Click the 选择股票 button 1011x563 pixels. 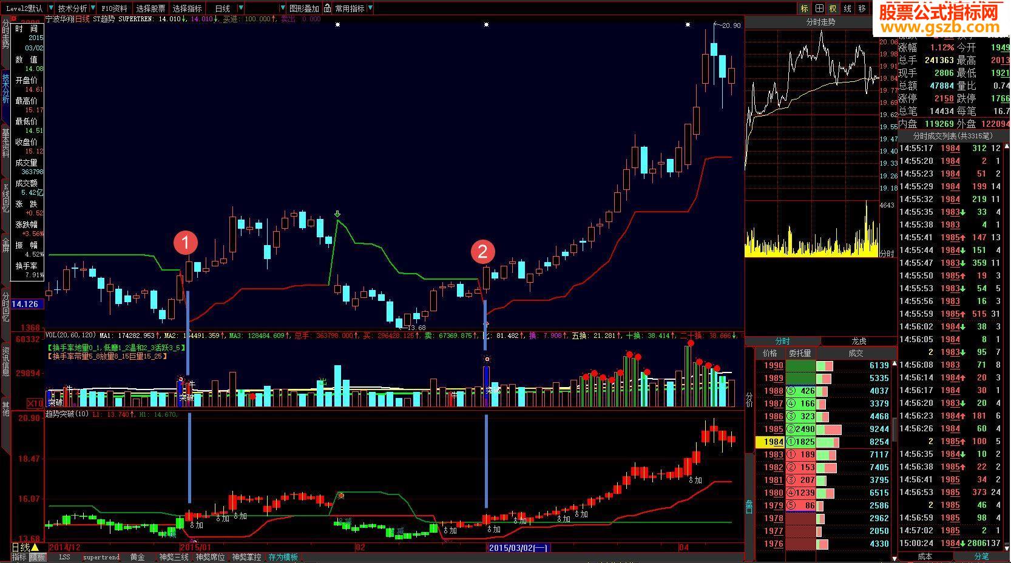pyautogui.click(x=150, y=8)
